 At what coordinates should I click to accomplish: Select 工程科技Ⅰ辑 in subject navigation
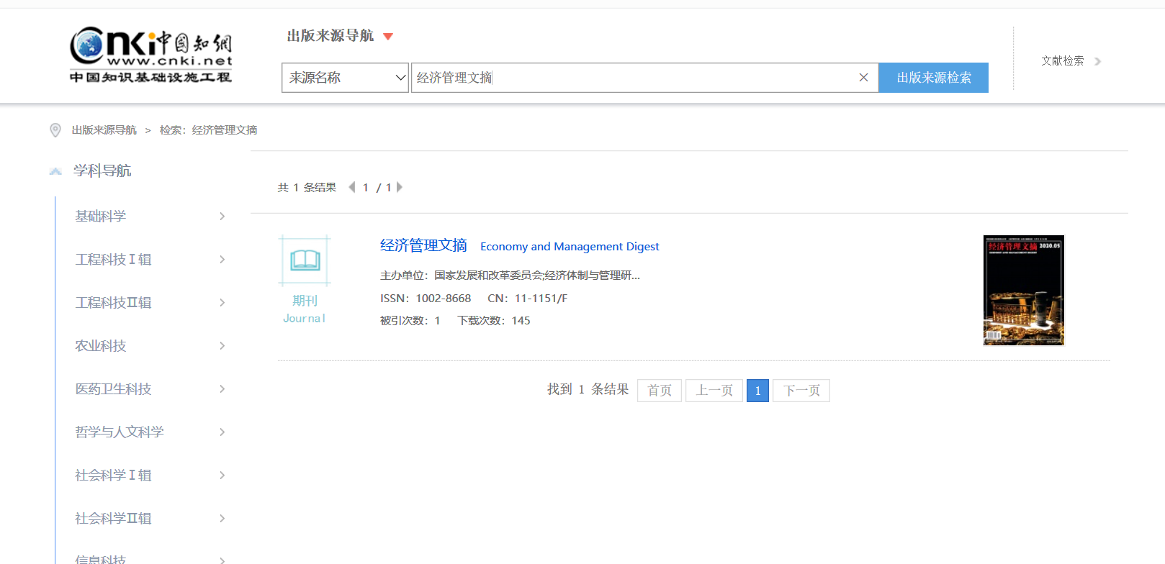coord(114,260)
